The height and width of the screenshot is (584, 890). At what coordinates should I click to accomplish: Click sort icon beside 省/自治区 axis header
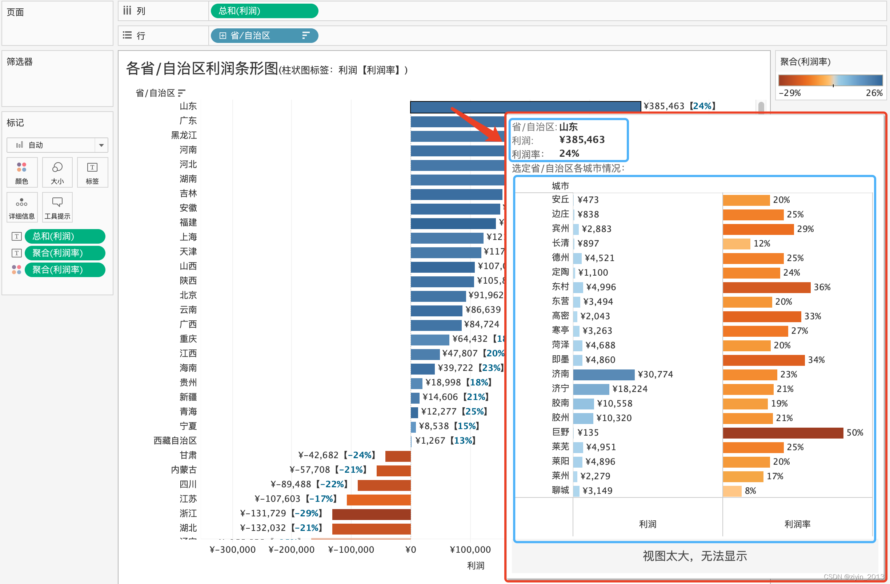tap(182, 93)
